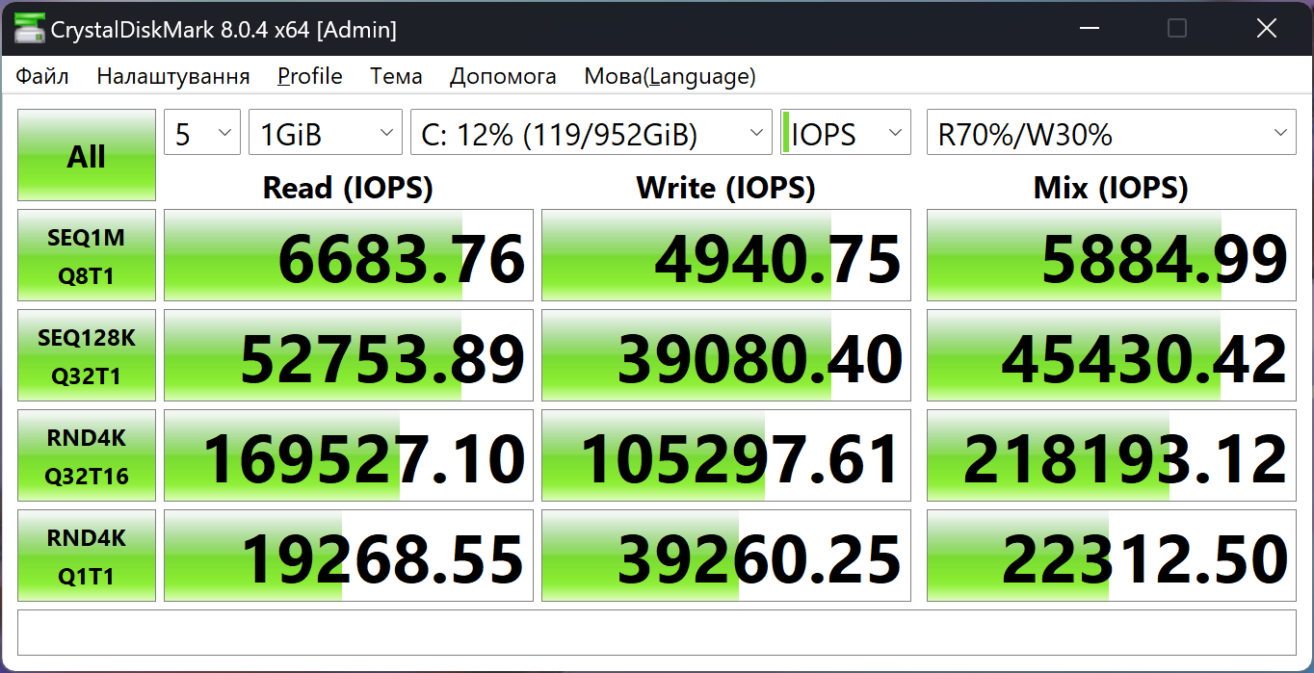Open the Тема menu
This screenshot has width=1314, height=673.
[396, 76]
